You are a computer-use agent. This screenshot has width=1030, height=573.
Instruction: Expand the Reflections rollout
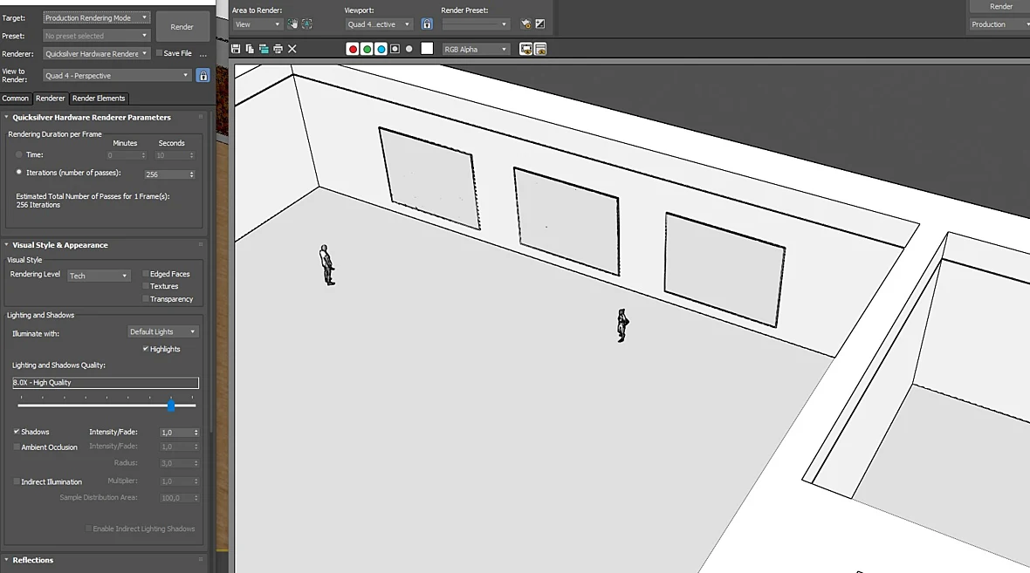coord(33,560)
